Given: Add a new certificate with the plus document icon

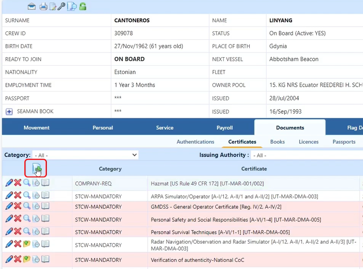Looking at the screenshot, I should click(x=37, y=169).
